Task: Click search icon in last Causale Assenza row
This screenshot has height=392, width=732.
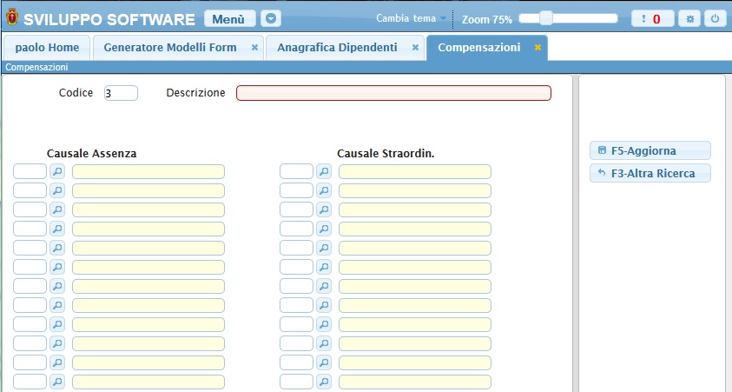Action: [x=57, y=382]
